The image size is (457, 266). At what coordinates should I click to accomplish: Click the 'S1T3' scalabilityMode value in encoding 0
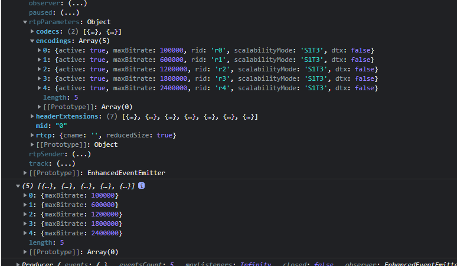point(312,50)
